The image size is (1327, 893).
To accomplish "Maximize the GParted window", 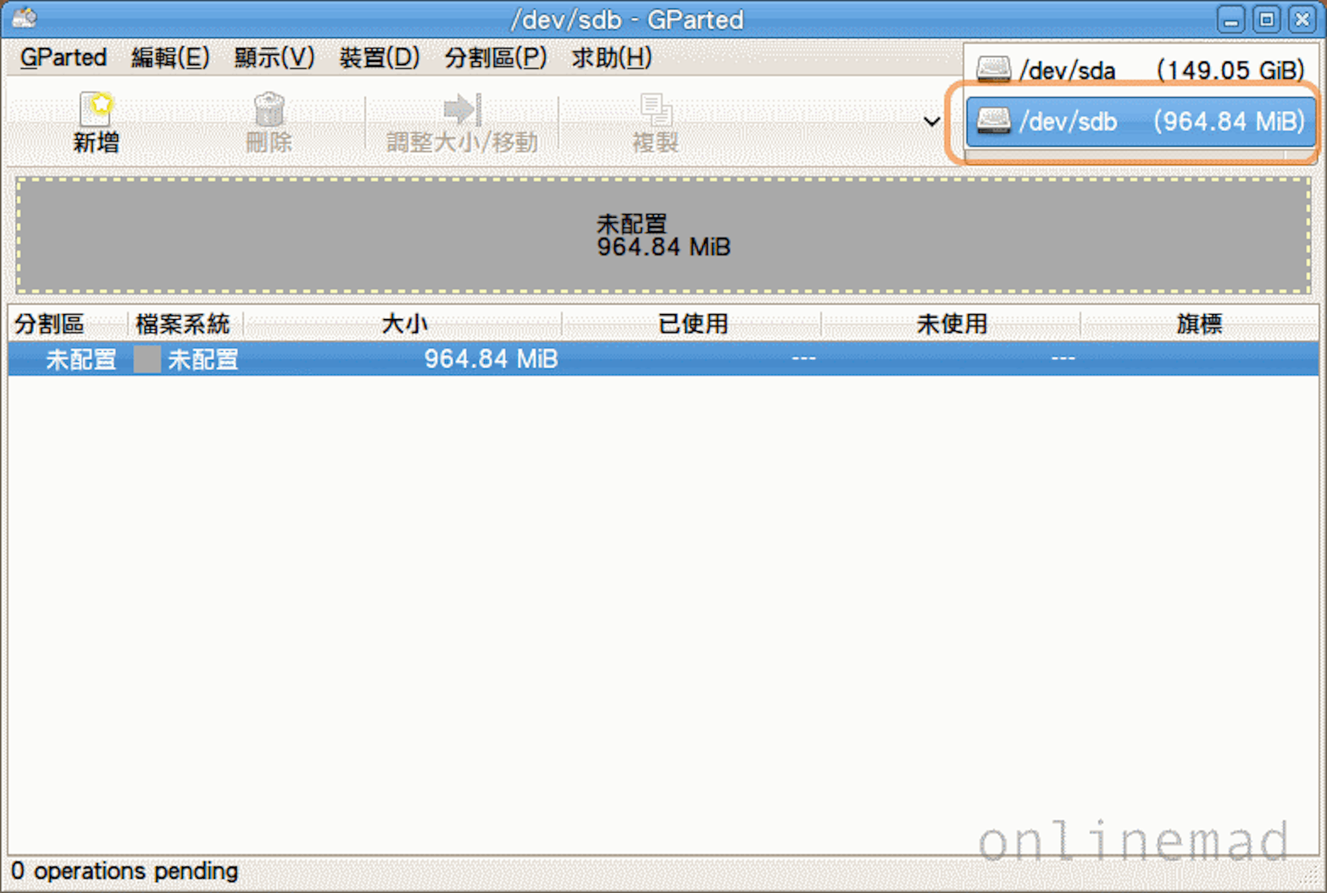I will click(x=1267, y=20).
